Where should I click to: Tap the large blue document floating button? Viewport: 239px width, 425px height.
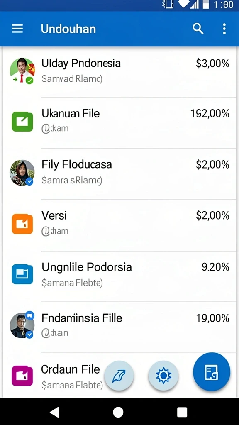tap(211, 372)
